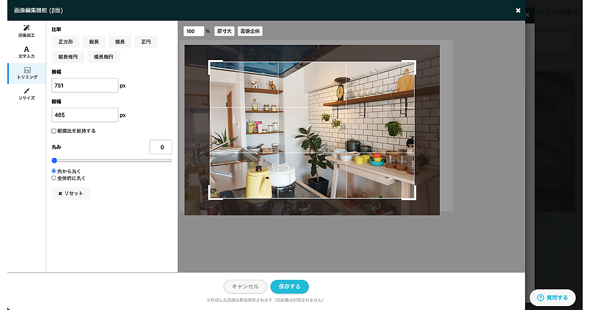
Task: Focus the 横幅 width input field
Action: [85, 86]
